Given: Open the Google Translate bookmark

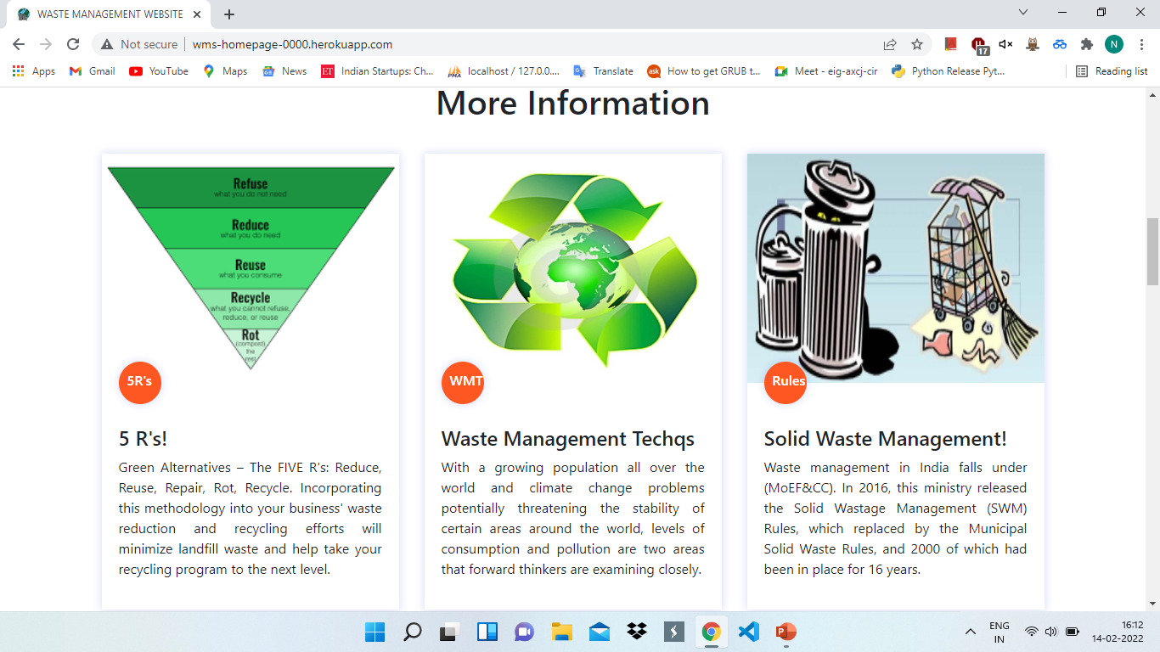Looking at the screenshot, I should 604,71.
